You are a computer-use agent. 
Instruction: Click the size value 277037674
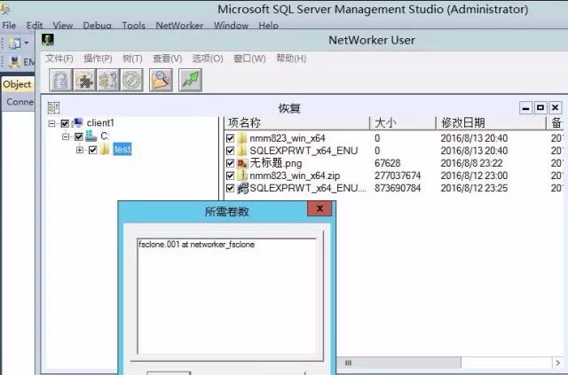398,176
